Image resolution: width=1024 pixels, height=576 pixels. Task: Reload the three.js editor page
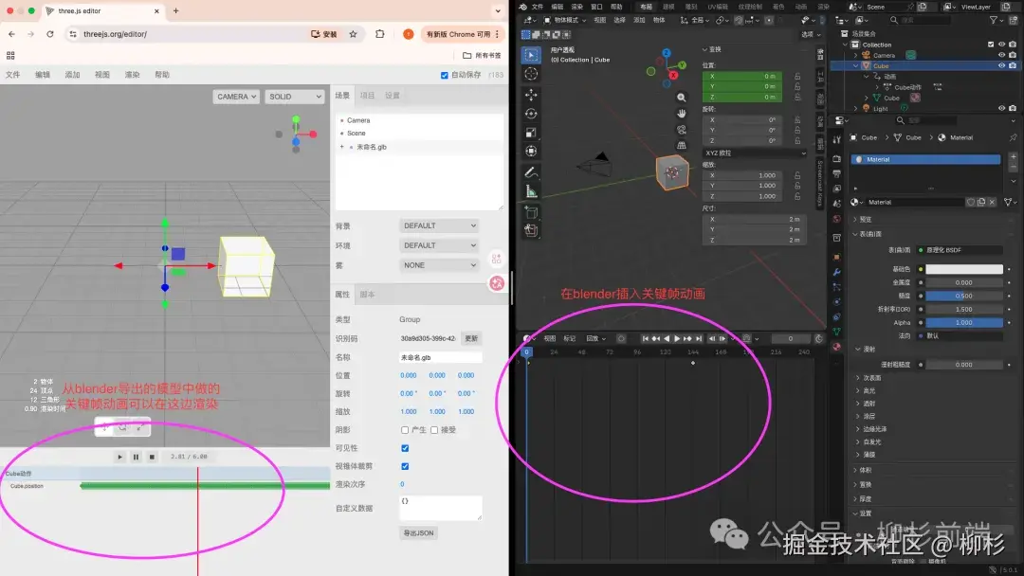click(49, 34)
